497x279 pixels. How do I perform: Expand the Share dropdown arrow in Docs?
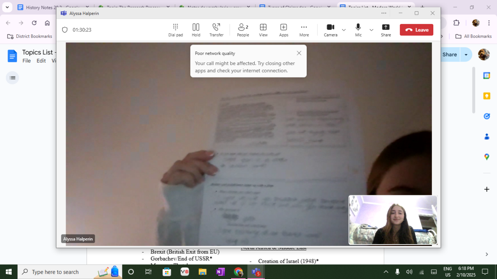point(466,55)
